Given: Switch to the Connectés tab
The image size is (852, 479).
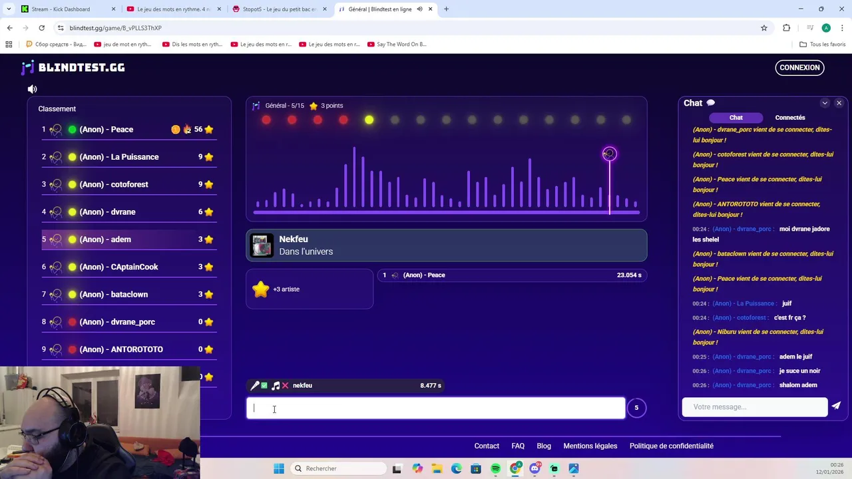Looking at the screenshot, I should pyautogui.click(x=790, y=118).
